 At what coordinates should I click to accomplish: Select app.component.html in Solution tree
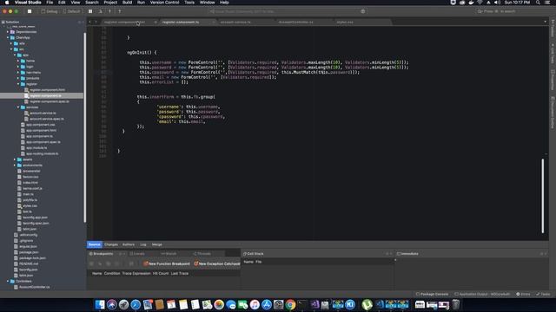pyautogui.click(x=41, y=131)
